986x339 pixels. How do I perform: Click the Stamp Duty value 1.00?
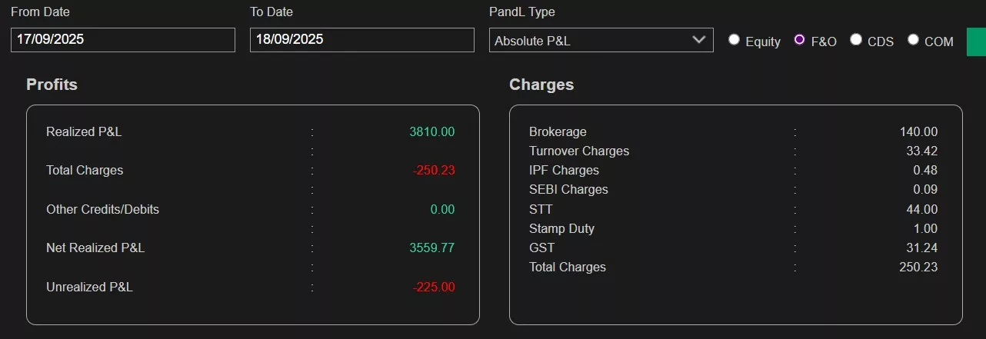tap(925, 229)
